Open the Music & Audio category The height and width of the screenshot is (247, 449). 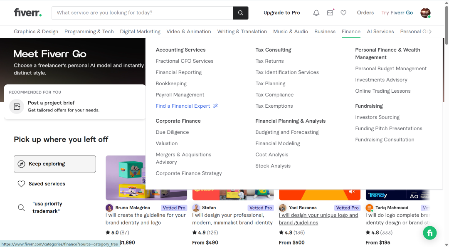pos(291,32)
